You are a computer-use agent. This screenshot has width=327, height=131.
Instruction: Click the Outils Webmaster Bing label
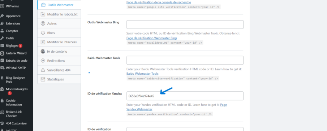[103, 22]
